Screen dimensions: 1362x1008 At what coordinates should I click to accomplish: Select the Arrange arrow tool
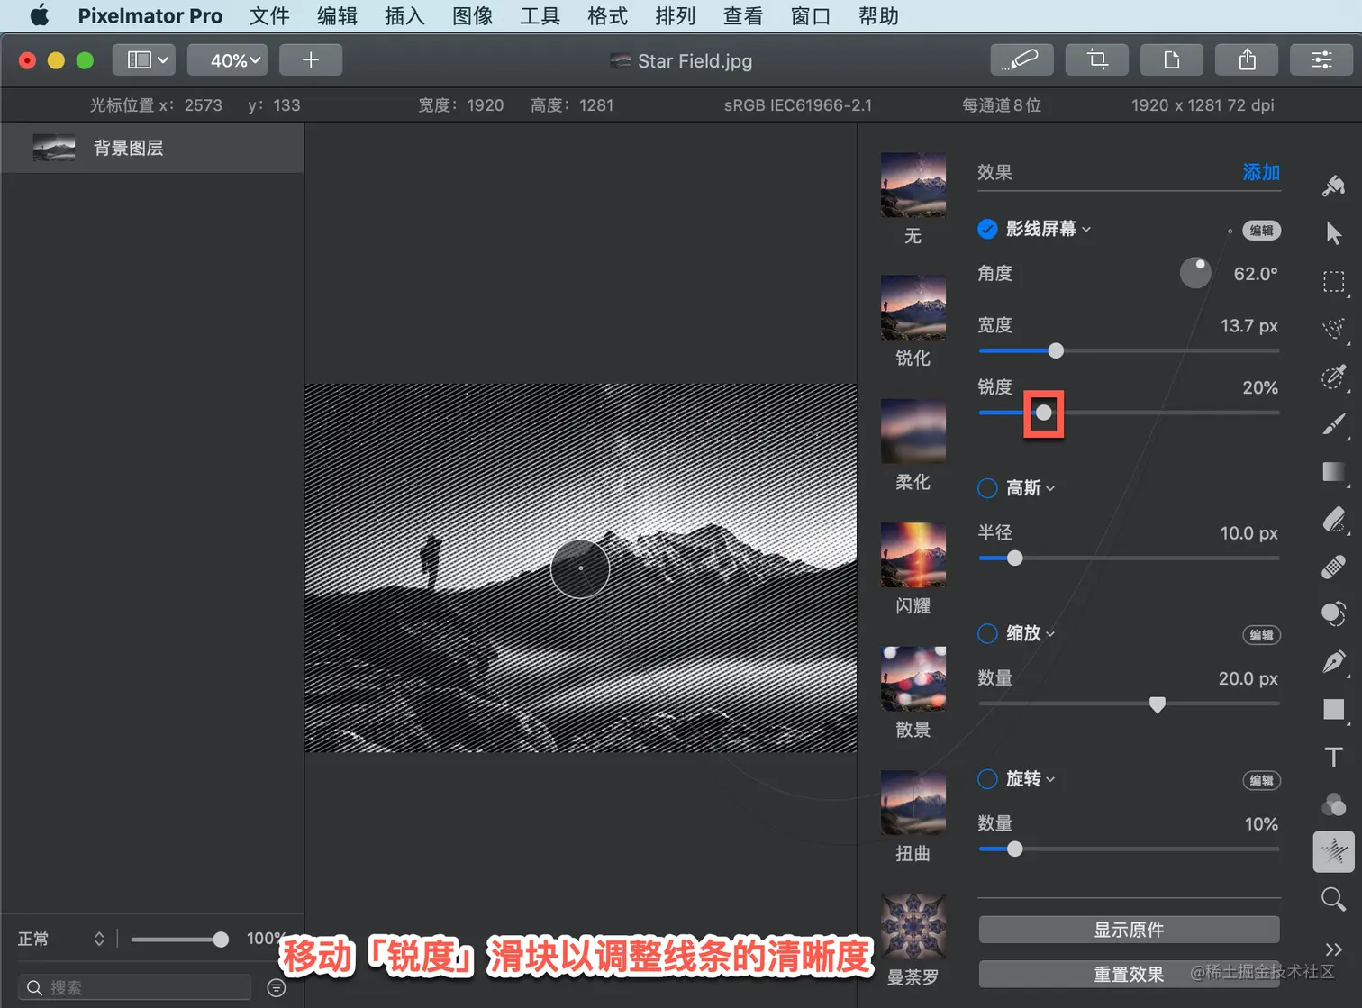(x=1334, y=233)
